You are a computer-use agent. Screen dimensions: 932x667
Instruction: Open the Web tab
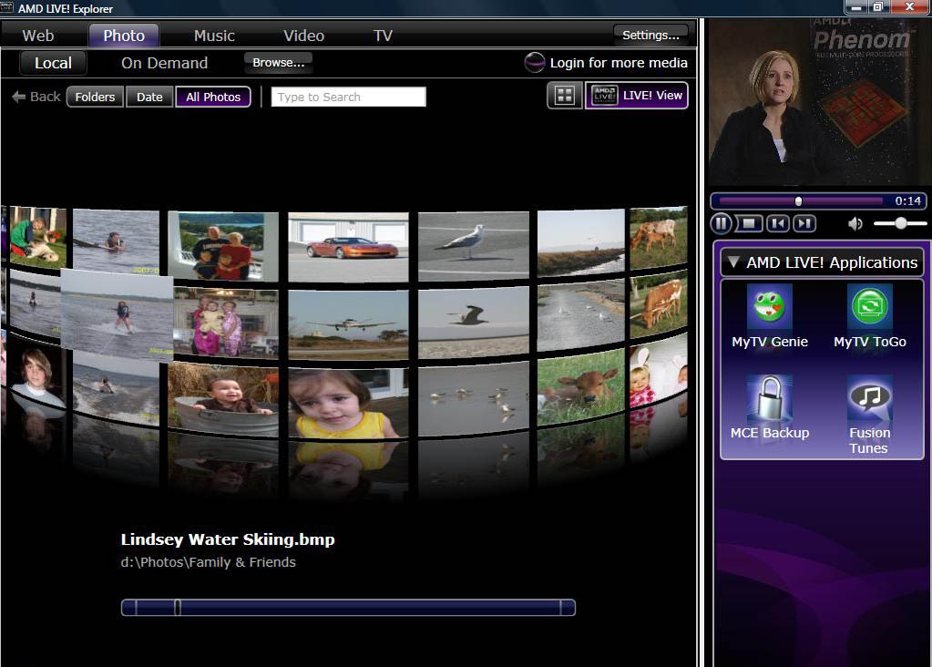pos(38,36)
